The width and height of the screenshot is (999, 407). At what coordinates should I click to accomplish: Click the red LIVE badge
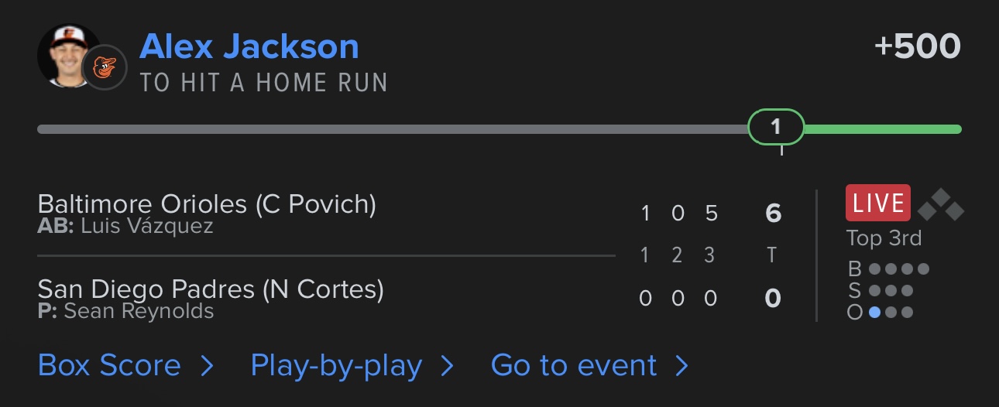point(877,203)
